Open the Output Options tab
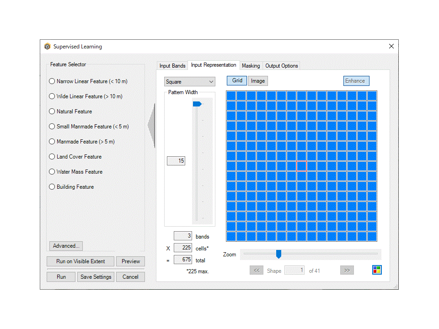439x329 pixels. click(x=282, y=66)
